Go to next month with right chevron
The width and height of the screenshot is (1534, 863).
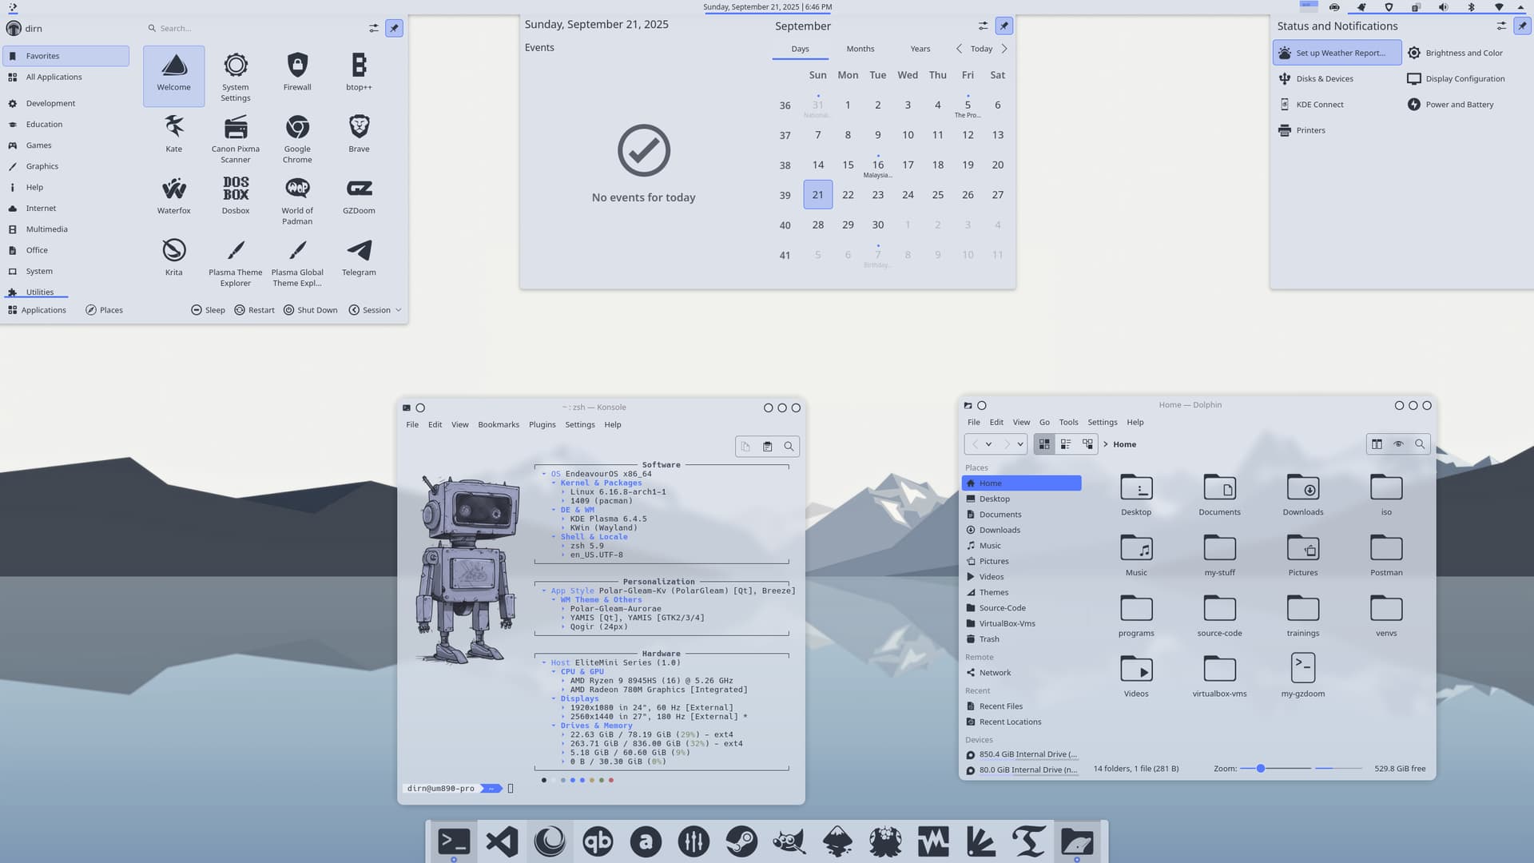1004,49
